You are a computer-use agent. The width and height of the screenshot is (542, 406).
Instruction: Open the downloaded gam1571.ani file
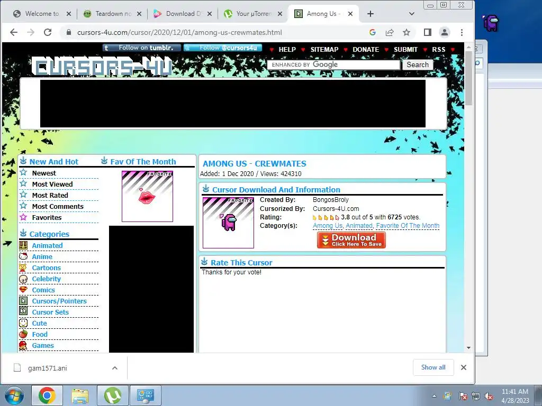coord(47,368)
